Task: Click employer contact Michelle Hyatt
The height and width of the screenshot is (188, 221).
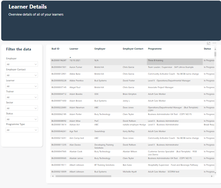Action: point(130,172)
